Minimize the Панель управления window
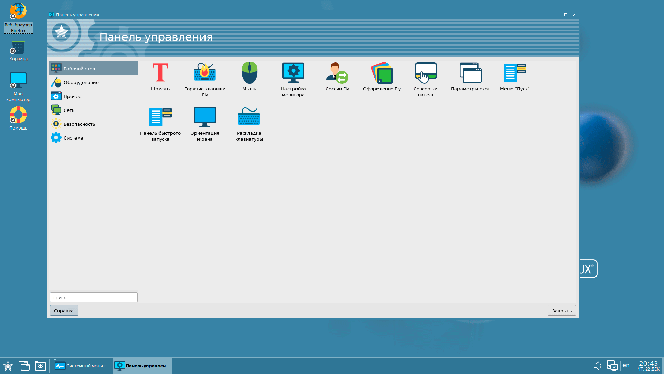Image resolution: width=664 pixels, height=374 pixels. click(557, 15)
